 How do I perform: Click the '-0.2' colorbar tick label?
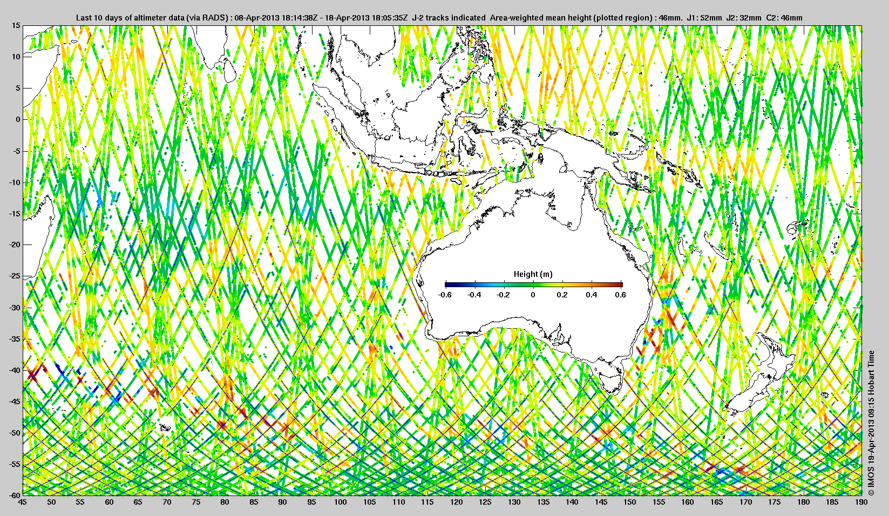point(504,295)
